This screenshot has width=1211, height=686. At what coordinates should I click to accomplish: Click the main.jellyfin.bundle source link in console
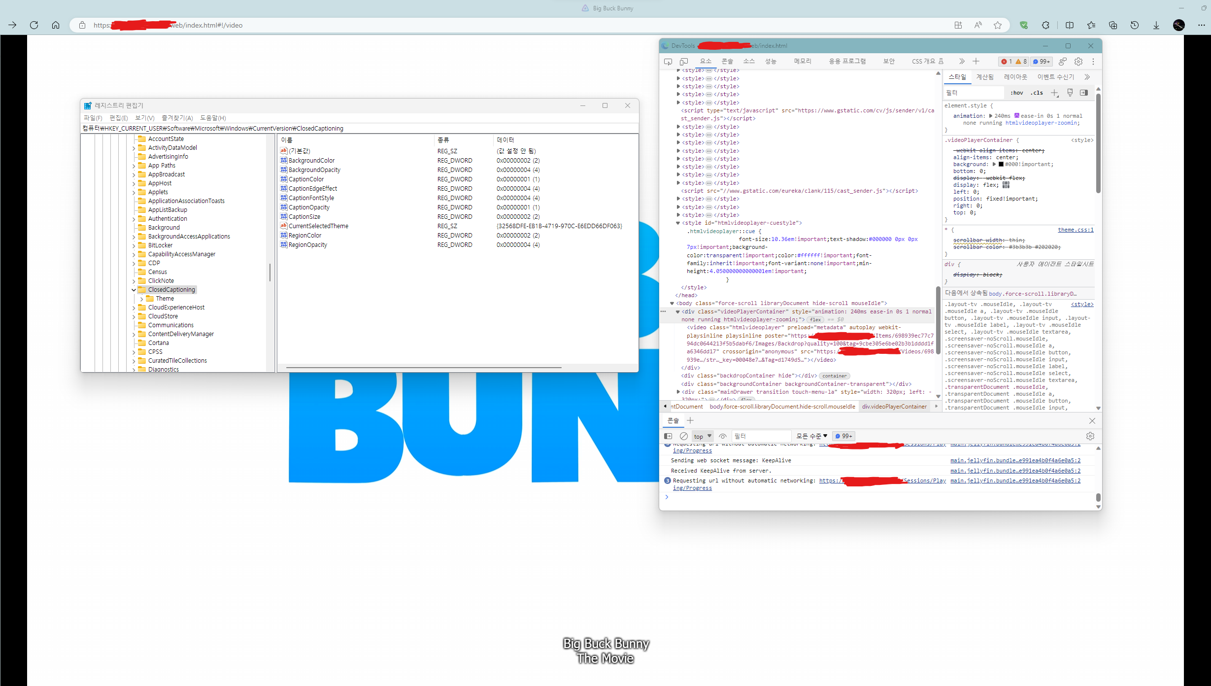1015,460
